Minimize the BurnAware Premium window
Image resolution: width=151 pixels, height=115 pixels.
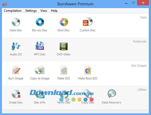126,3
